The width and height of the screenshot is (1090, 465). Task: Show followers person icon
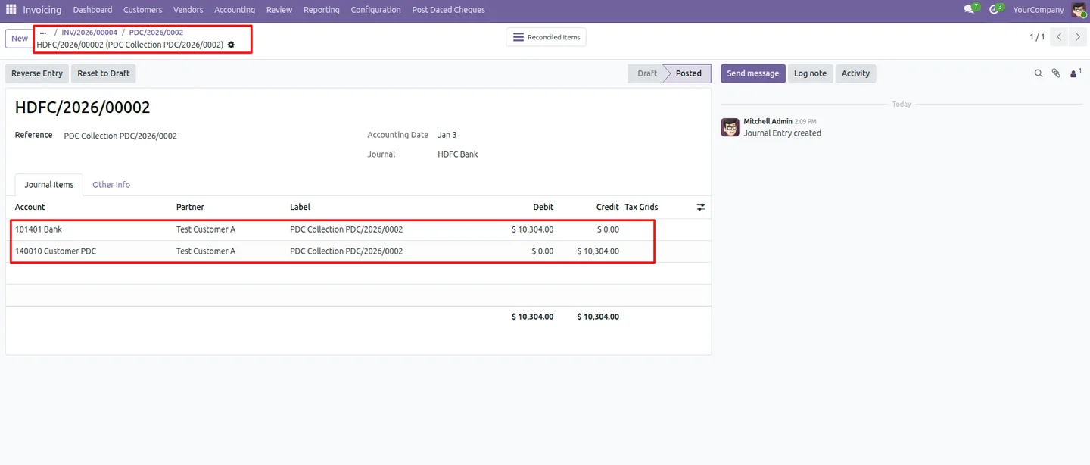[1075, 73]
